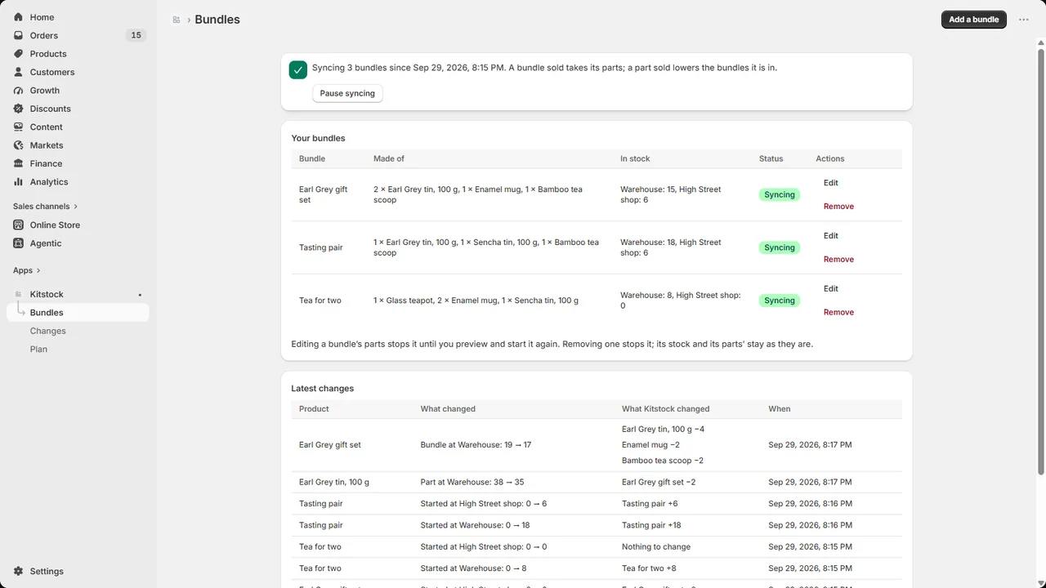Click 'Enamel mug −2' change entry
The image size is (1046, 588).
click(x=650, y=445)
